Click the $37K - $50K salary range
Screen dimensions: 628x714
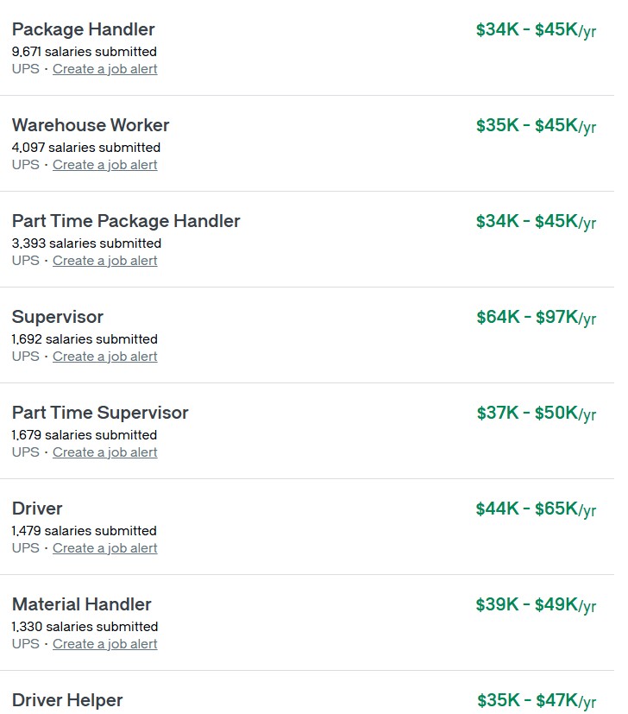point(536,414)
